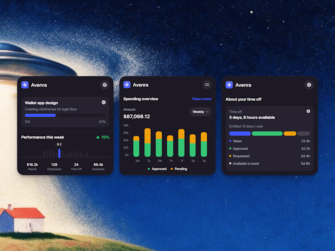
Task: Click the Wallet app design progress bar
Action: pyautogui.click(x=65, y=115)
